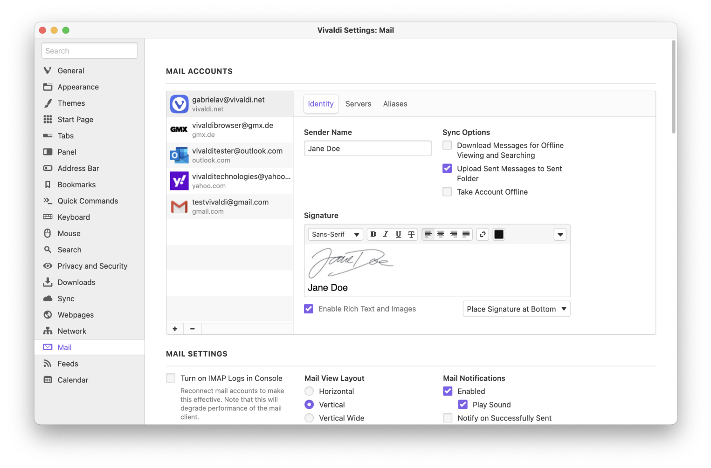Open Place Signature at Bottom dropdown

pyautogui.click(x=517, y=309)
